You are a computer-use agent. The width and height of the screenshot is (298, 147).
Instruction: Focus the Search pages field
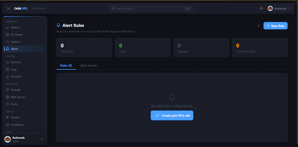pos(151,9)
